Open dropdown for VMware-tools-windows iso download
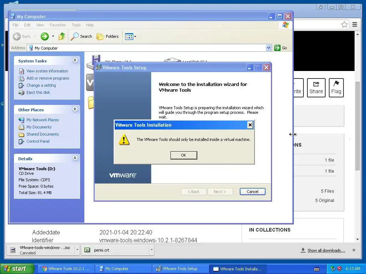This screenshot has height=274, width=366. [x=77, y=250]
